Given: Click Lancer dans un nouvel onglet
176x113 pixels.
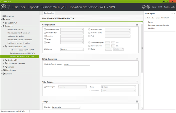Looking at the screenshot, I should (x=158, y=25).
